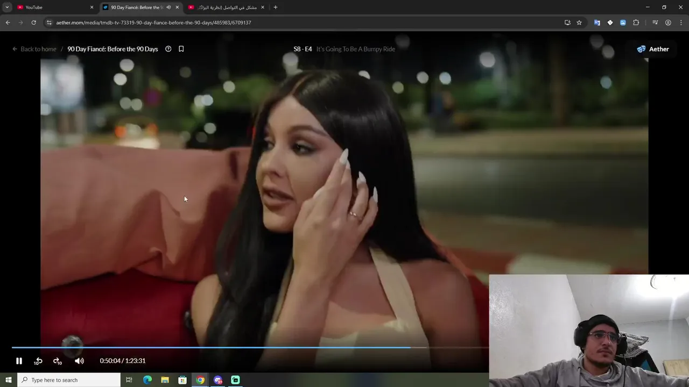The image size is (689, 387).
Task: Open the blue image extension icon
Action: [623, 23]
